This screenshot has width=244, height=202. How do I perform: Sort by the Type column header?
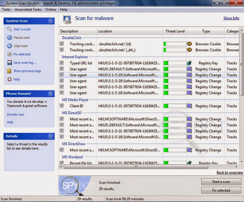(206, 31)
